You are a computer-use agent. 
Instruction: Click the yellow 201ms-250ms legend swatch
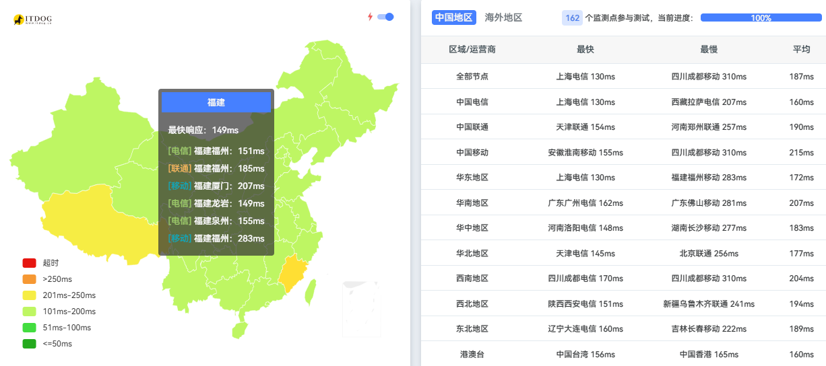(29, 295)
